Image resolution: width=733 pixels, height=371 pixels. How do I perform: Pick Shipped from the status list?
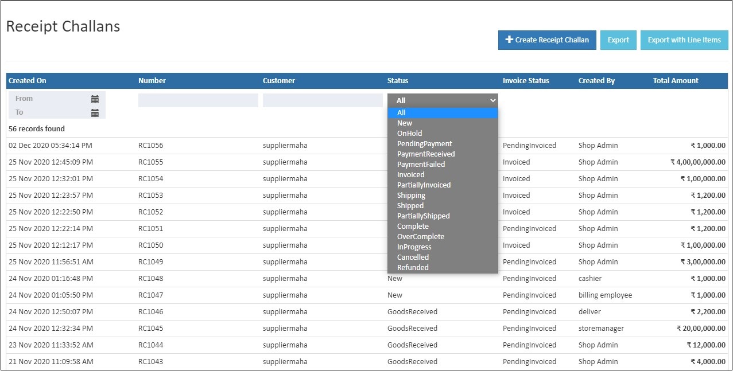pyautogui.click(x=443, y=206)
